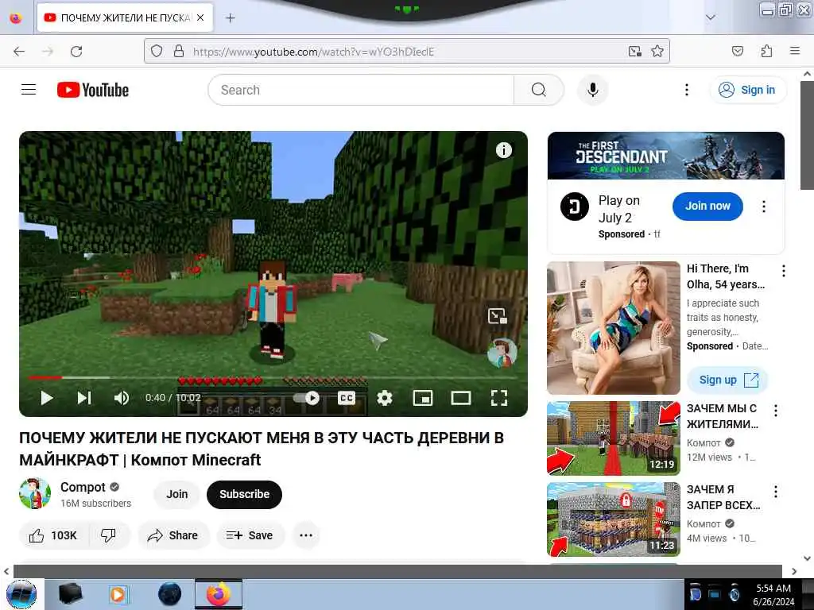The height and width of the screenshot is (610, 814).
Task: Switch to theater mode
Action: click(460, 398)
